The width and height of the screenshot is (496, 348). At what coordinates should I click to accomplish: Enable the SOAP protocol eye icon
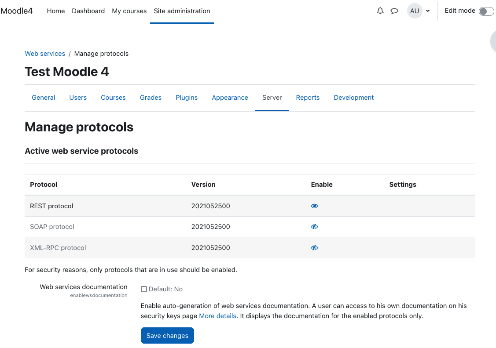(314, 227)
